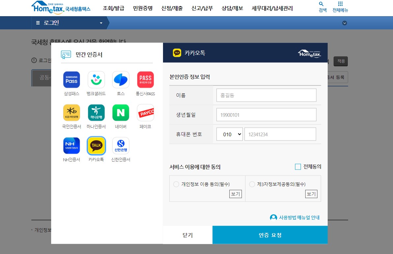The image size is (393, 254).
Task: Click the manual guide person icon
Action: 273,217
